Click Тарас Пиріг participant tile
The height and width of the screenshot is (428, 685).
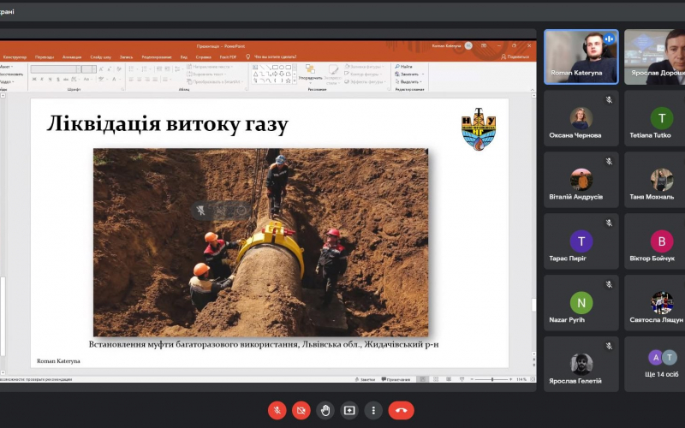[x=581, y=241]
